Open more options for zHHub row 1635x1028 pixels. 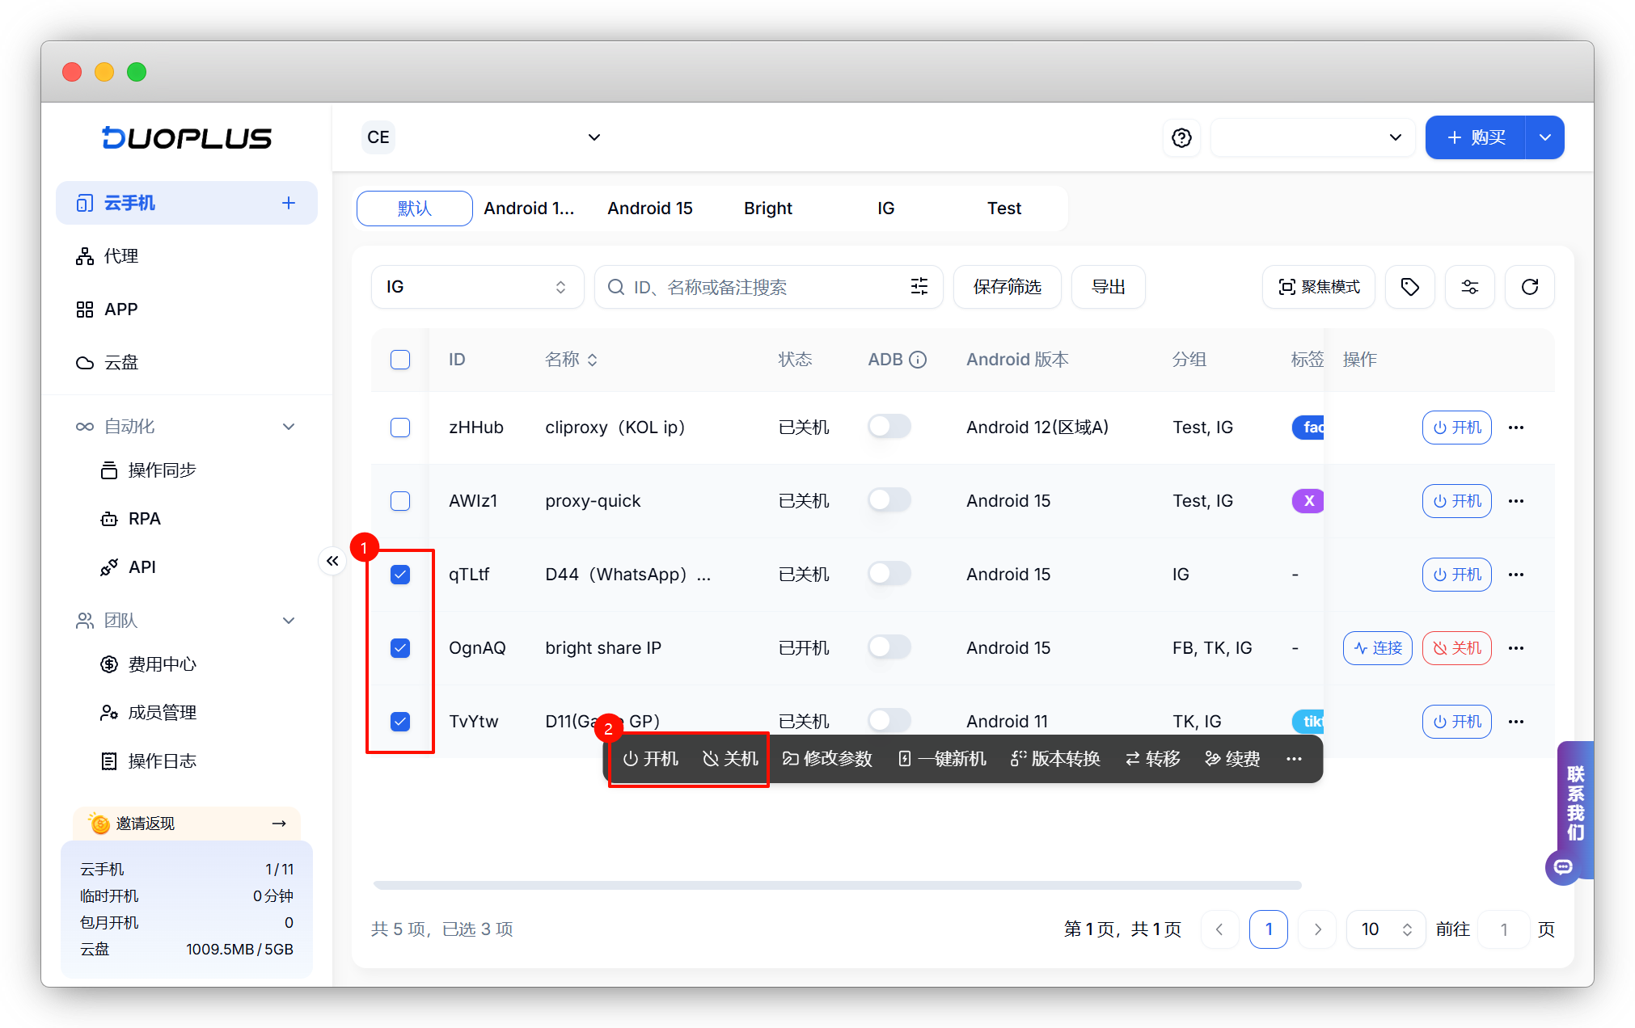1516,428
